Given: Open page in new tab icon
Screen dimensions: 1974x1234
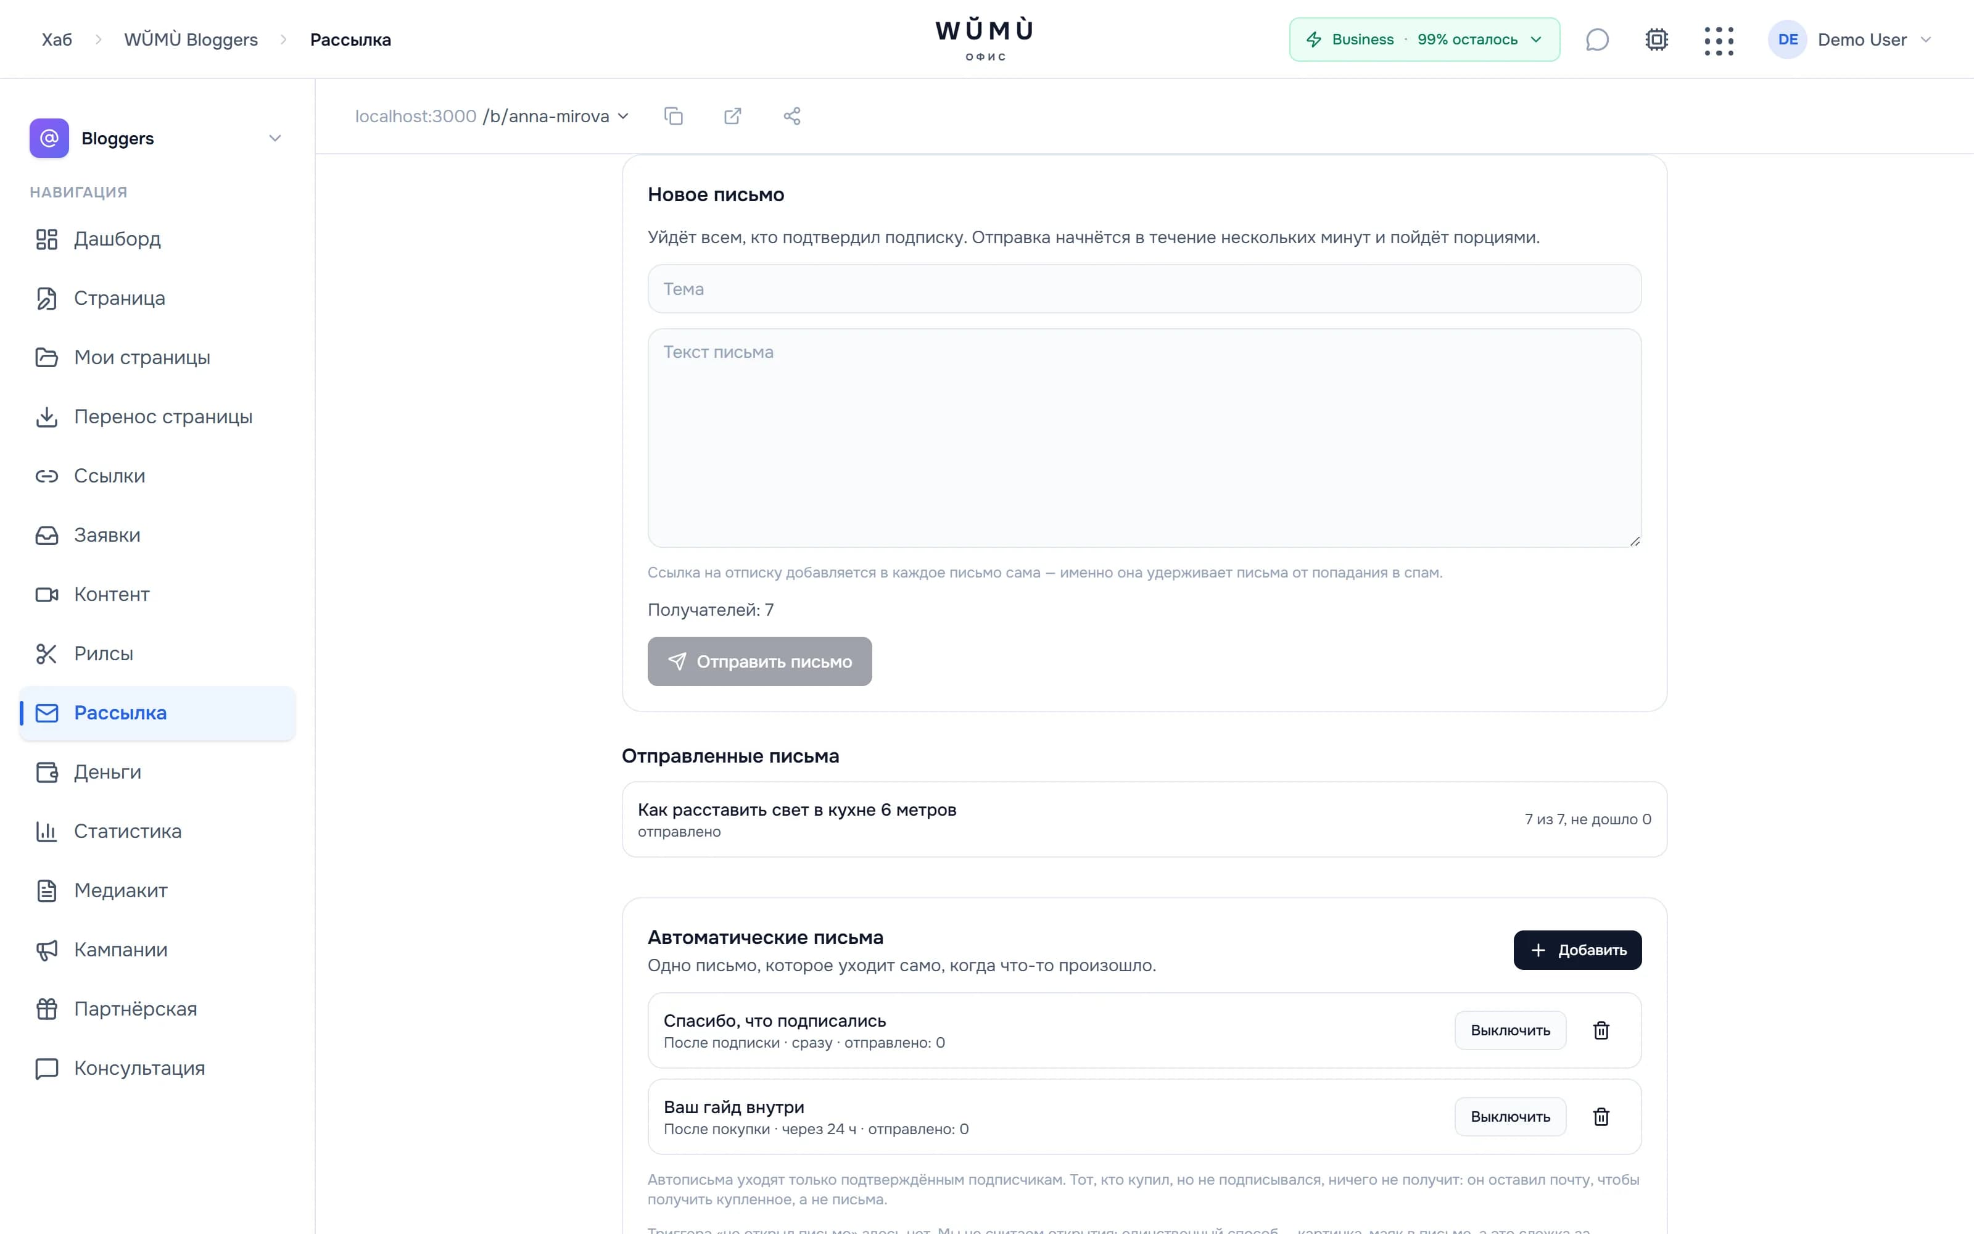Looking at the screenshot, I should click(732, 116).
